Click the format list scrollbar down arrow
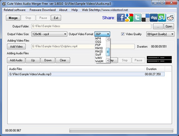 (108, 61)
